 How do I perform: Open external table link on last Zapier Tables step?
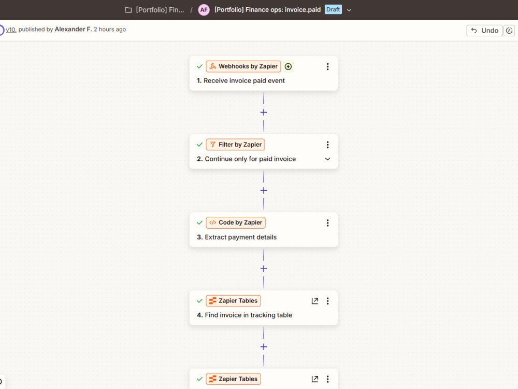point(315,379)
